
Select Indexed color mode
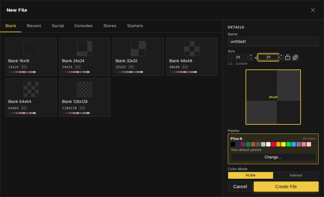coord(296,175)
